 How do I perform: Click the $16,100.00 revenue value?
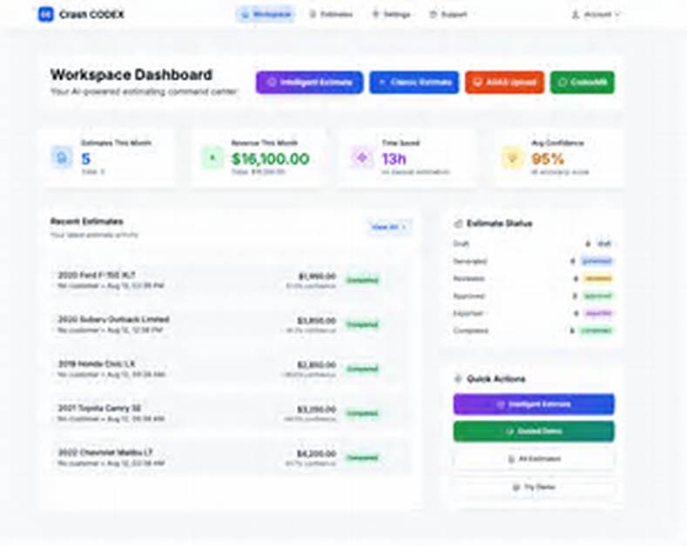coord(270,159)
